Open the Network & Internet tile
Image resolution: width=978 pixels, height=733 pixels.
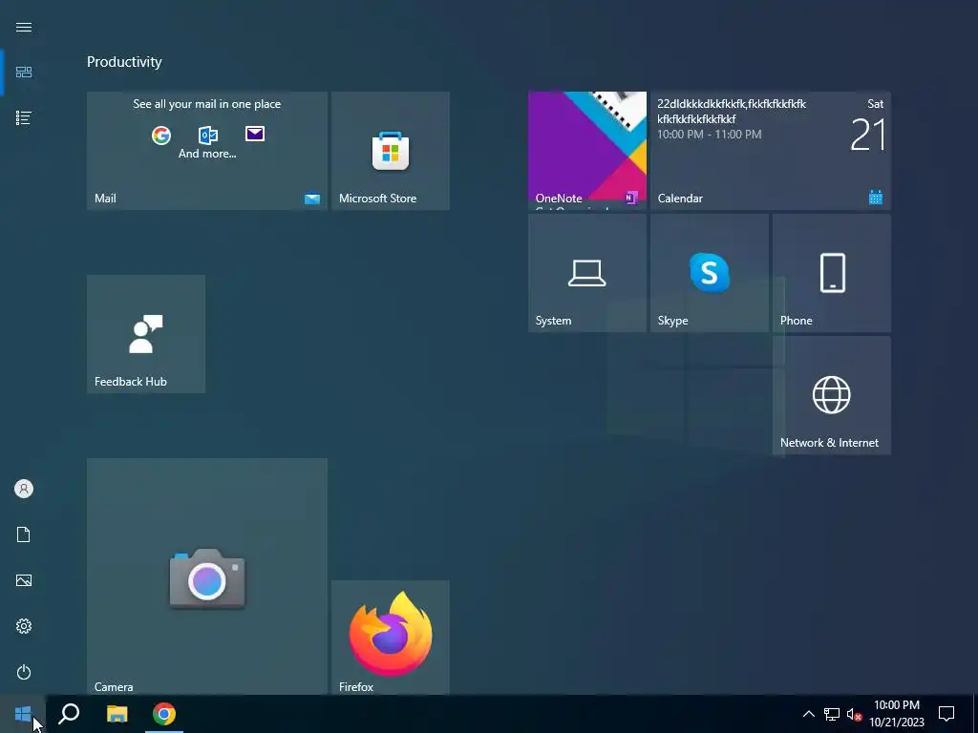pos(832,395)
